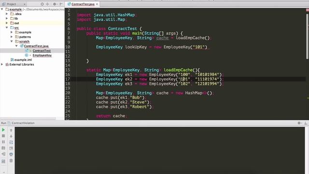Click inside the empty Run console area

point(160,150)
